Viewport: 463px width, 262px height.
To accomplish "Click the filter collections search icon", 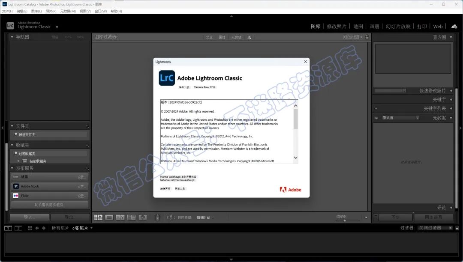I will (x=16, y=154).
